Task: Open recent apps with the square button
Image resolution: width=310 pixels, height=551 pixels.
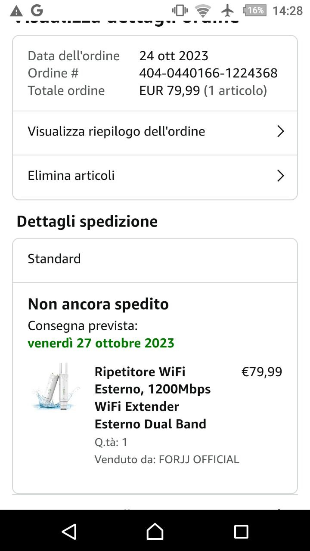Action: click(x=241, y=532)
